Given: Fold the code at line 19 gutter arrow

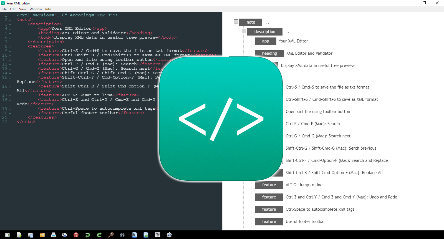Looking at the screenshot, I should click(10, 109).
